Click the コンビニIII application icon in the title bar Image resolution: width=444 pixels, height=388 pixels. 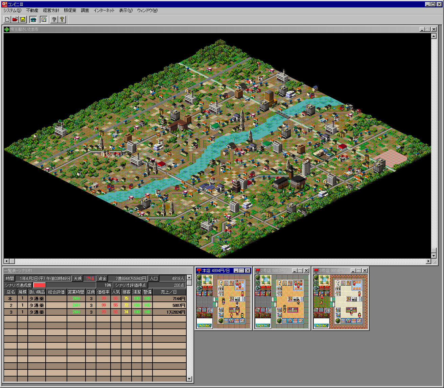(4, 4)
